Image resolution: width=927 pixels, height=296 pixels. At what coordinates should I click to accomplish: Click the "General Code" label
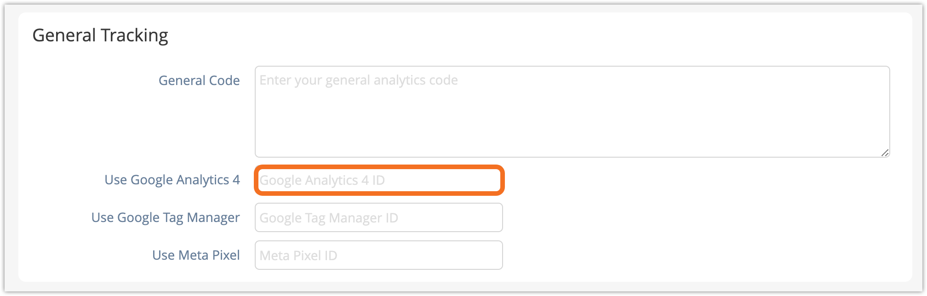(199, 80)
